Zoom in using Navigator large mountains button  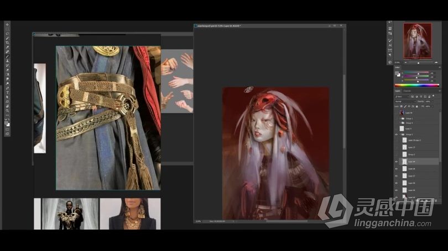point(436,62)
